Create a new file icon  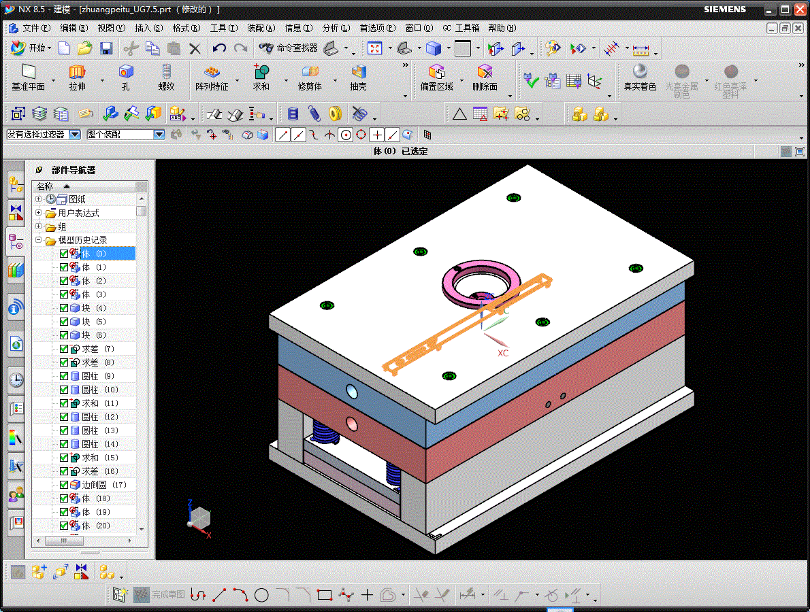[64, 48]
